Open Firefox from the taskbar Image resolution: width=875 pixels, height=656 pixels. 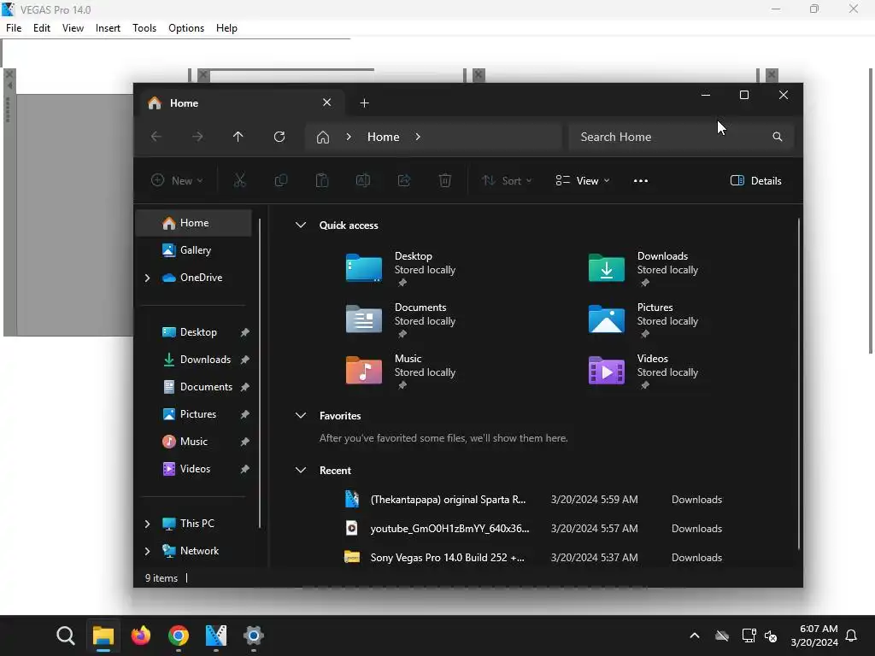point(141,635)
